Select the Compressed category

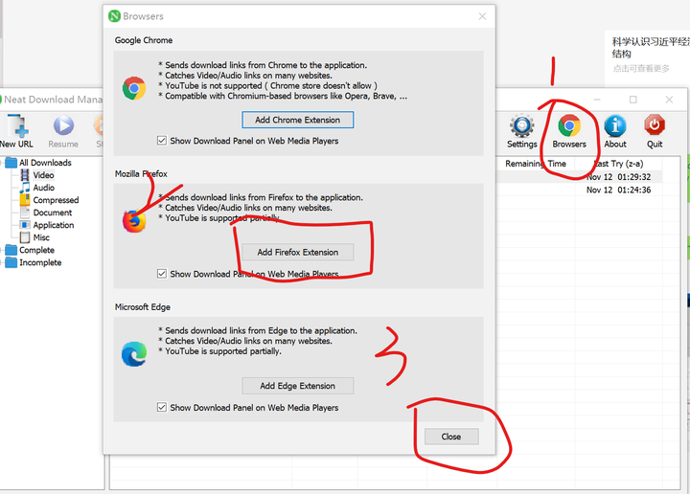[x=56, y=200]
